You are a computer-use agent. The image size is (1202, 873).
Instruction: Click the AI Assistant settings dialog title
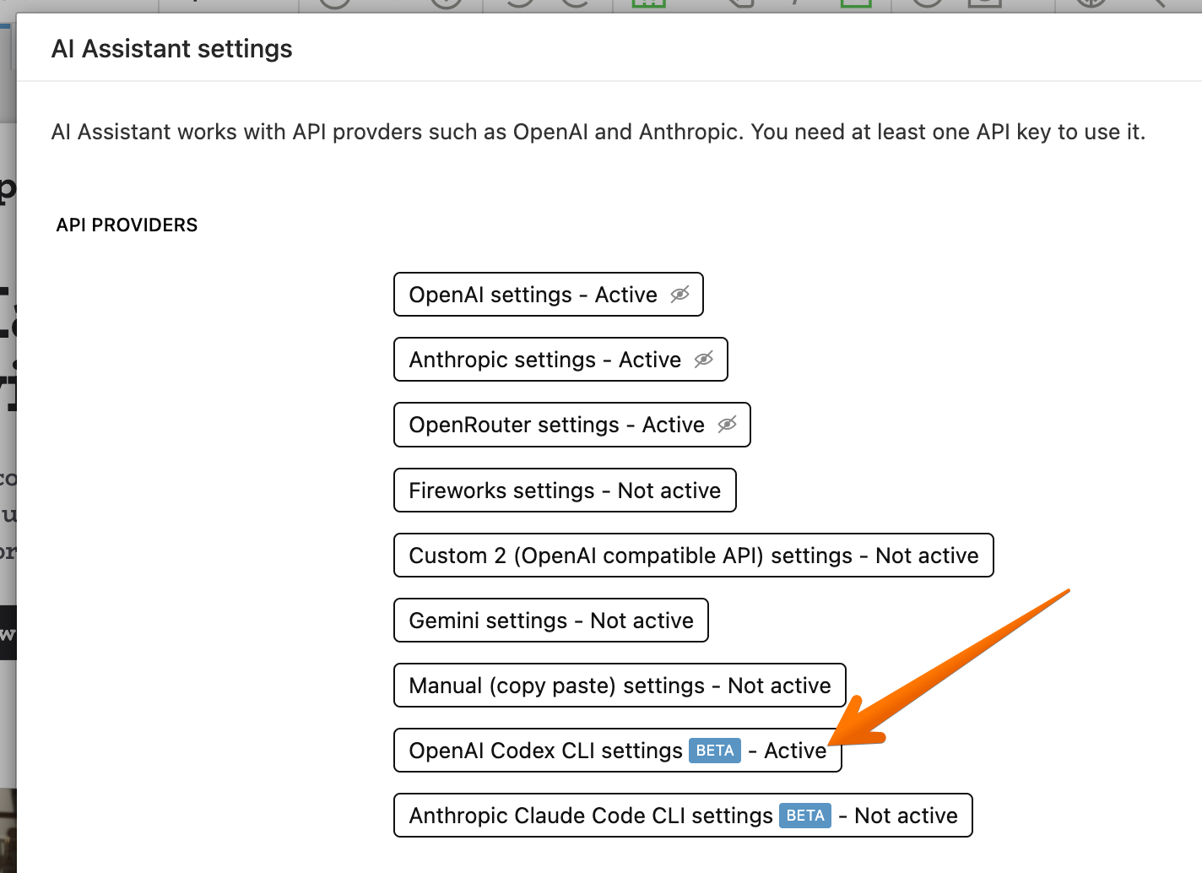(171, 49)
